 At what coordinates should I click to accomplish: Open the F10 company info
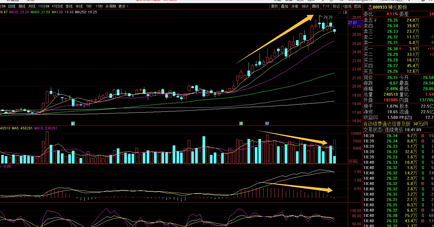[326, 6]
